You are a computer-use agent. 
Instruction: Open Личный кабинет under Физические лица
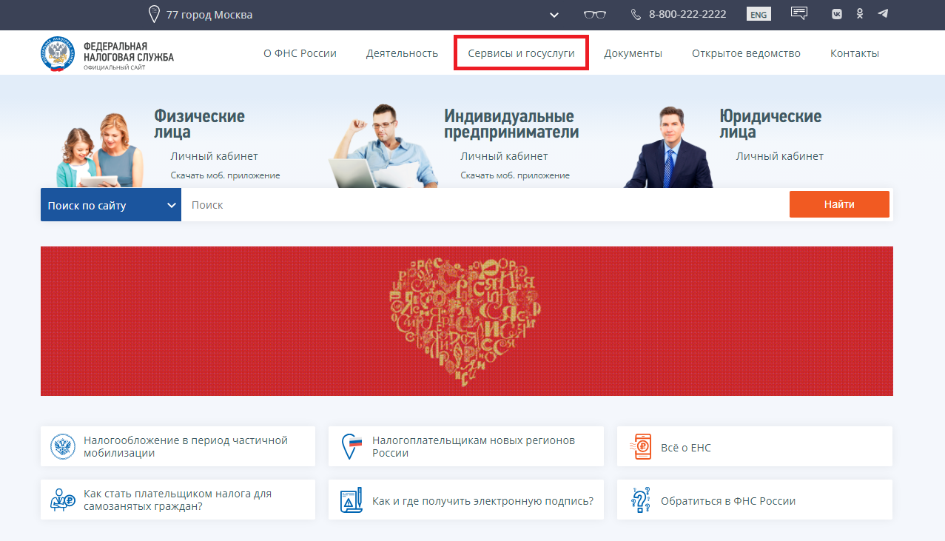tap(214, 156)
